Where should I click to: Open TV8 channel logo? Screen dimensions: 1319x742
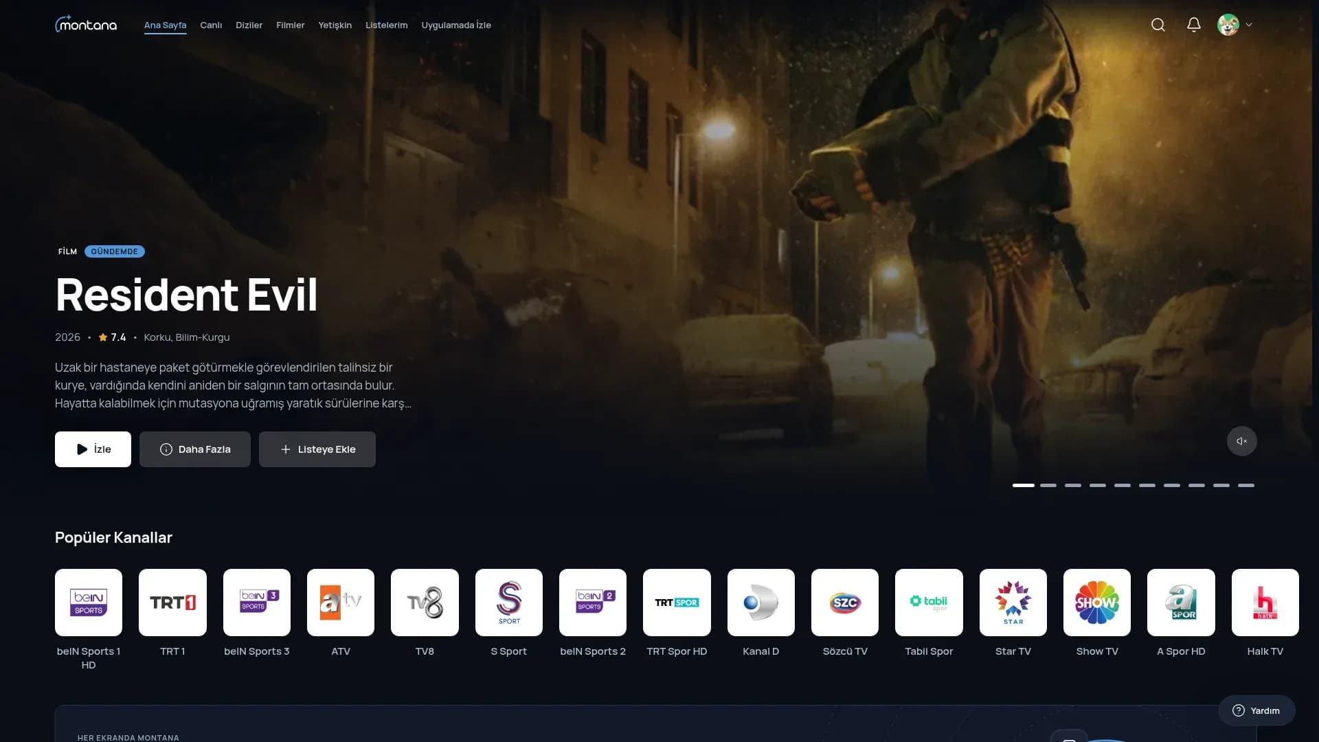(x=425, y=603)
